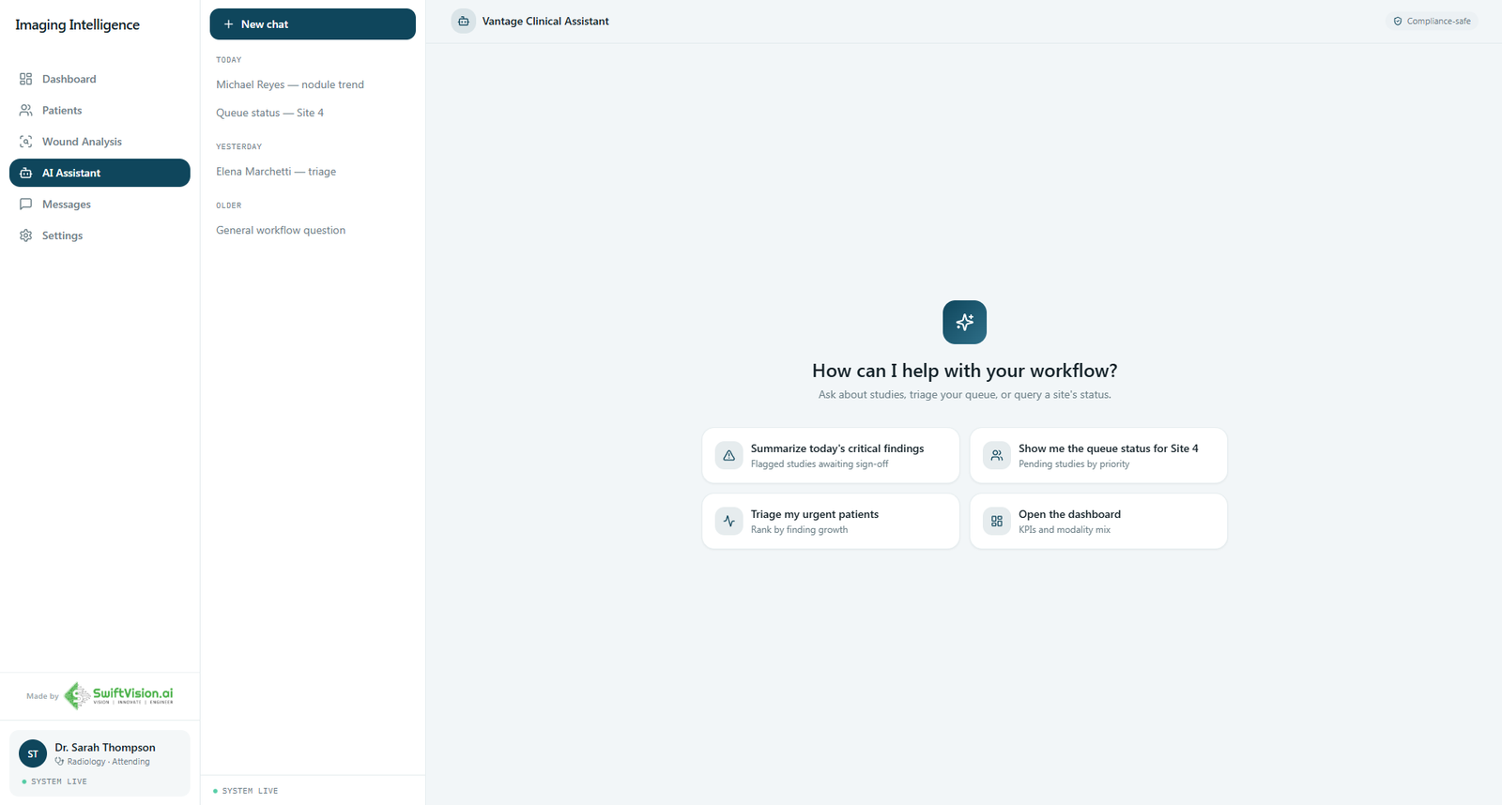1502x805 pixels.
Task: Click the warning triangle icon on critical findings card
Action: (x=728, y=455)
